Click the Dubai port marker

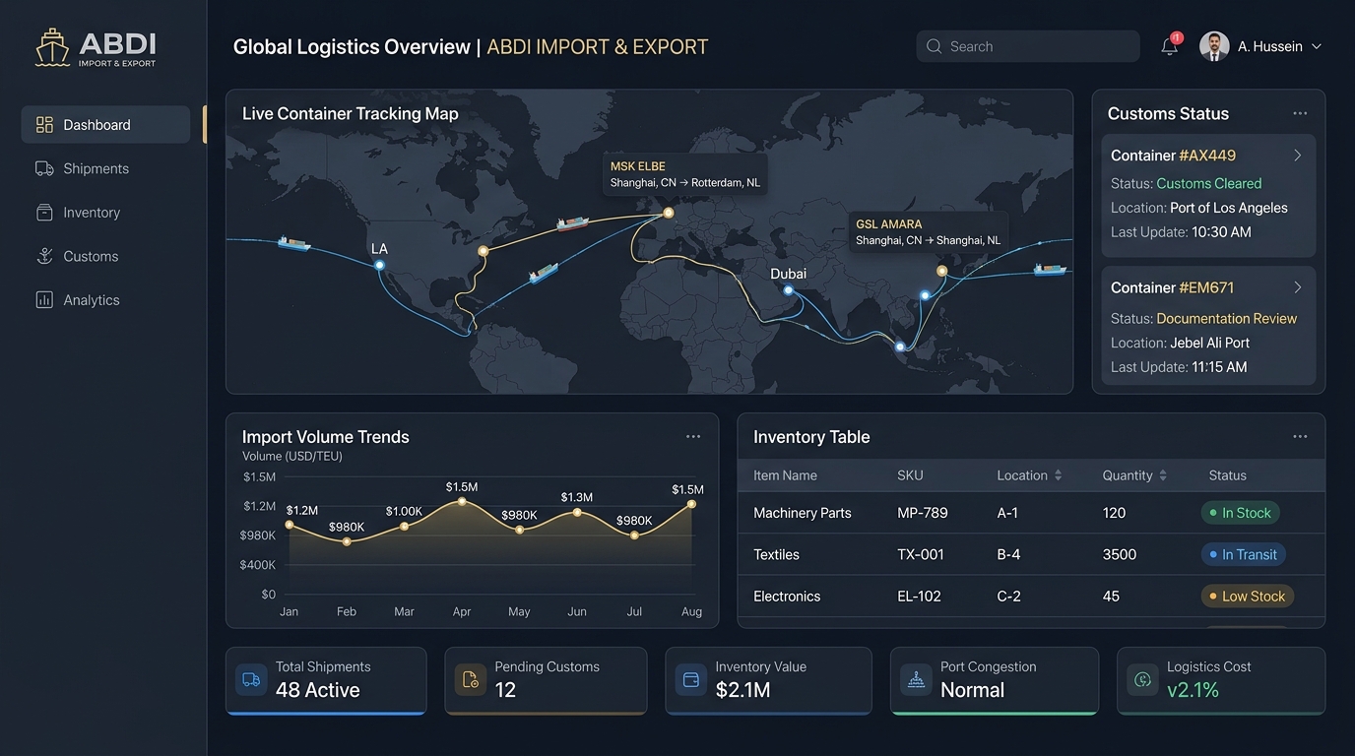click(788, 290)
